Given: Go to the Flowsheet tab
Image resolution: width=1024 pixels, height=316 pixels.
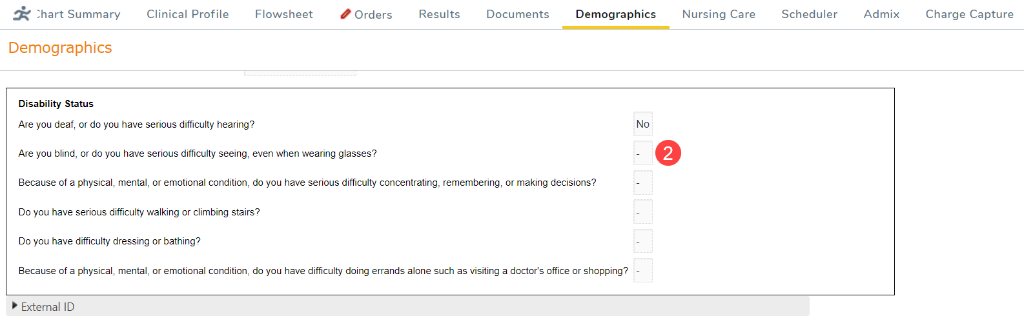Looking at the screenshot, I should tap(283, 14).
